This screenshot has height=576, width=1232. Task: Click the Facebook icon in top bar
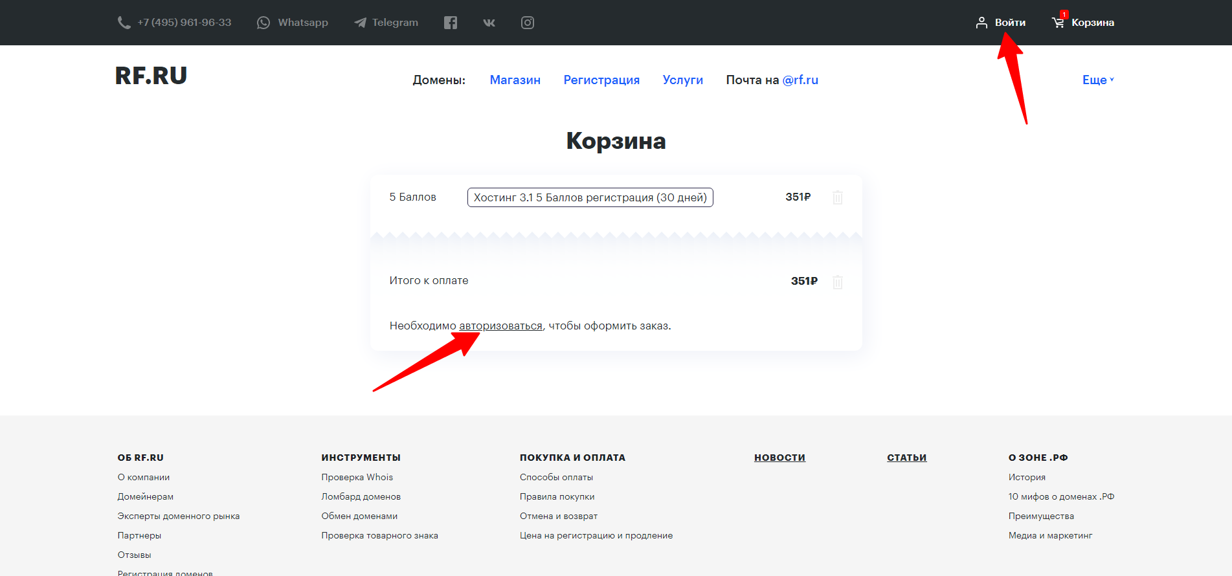pyautogui.click(x=451, y=23)
